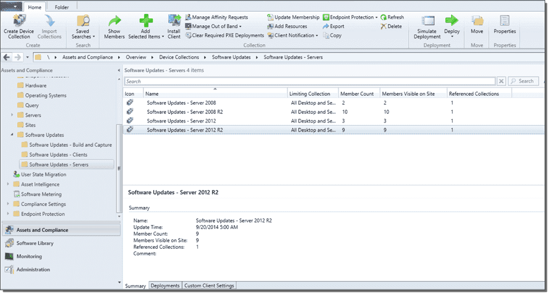Viewport: 550px width, 295px height.
Task: Clear search with X button
Action: 501,81
